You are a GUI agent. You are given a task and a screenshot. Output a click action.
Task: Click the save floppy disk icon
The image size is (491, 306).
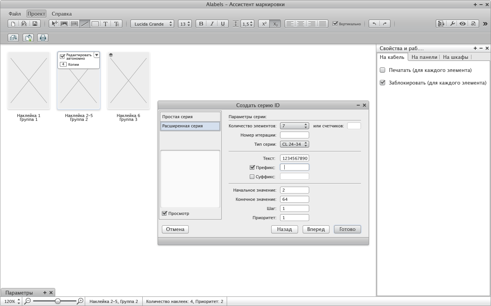coord(35,24)
